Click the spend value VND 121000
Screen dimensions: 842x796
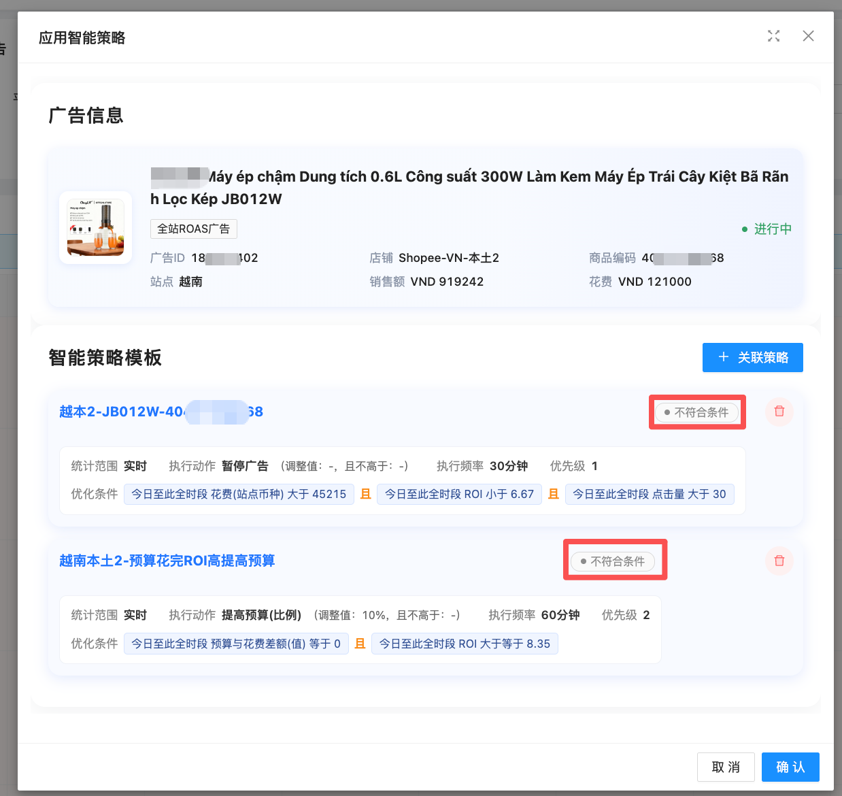tap(655, 282)
